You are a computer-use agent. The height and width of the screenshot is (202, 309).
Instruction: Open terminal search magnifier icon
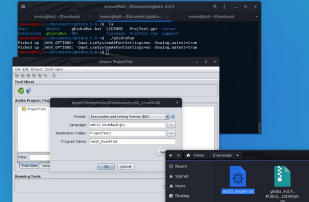pyautogui.click(x=215, y=7)
